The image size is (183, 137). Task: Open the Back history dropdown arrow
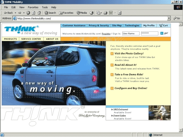tap(15, 13)
